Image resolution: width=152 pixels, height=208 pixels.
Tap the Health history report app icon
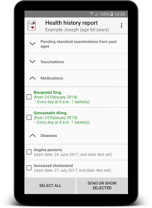[x=31, y=26]
